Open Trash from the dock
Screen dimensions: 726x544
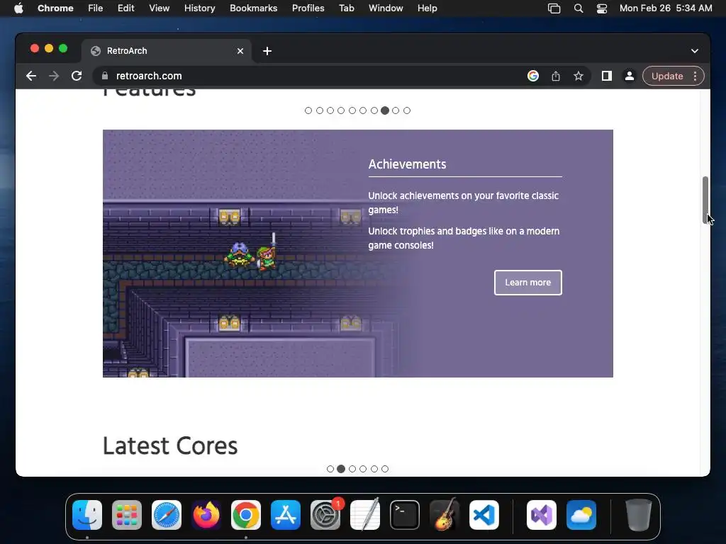pos(639,515)
